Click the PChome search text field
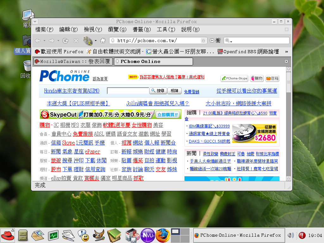324x243 pixels. coord(128,91)
